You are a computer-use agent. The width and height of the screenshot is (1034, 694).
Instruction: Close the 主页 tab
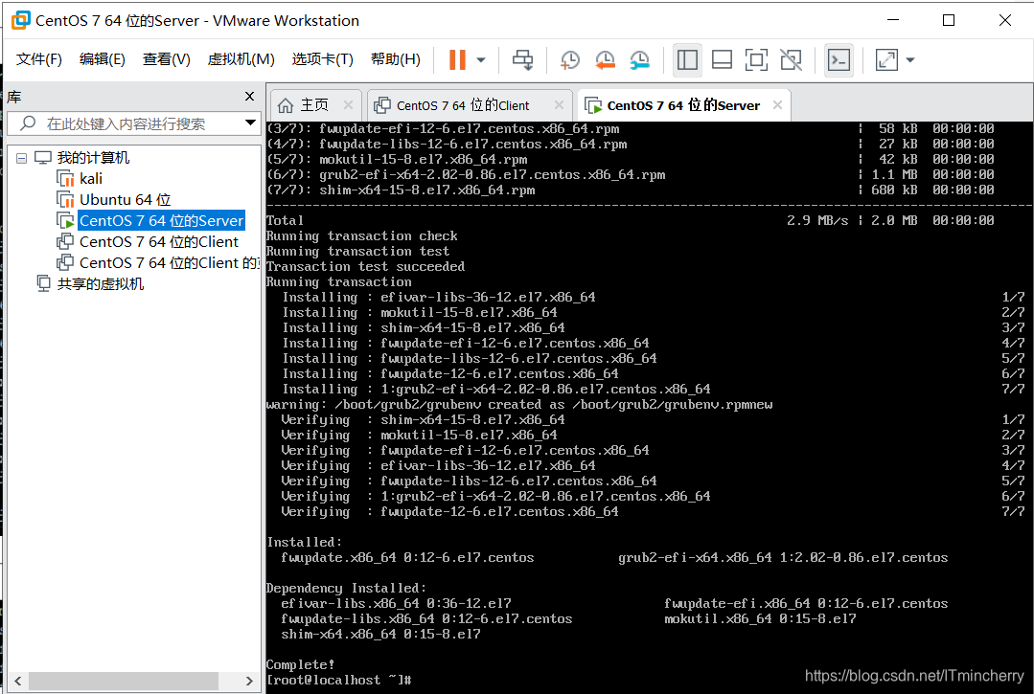coord(348,104)
